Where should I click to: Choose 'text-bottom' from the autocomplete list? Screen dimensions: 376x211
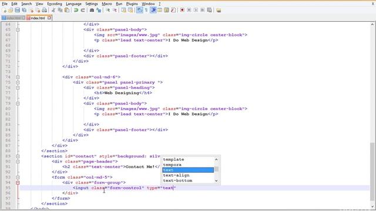[x=188, y=181]
